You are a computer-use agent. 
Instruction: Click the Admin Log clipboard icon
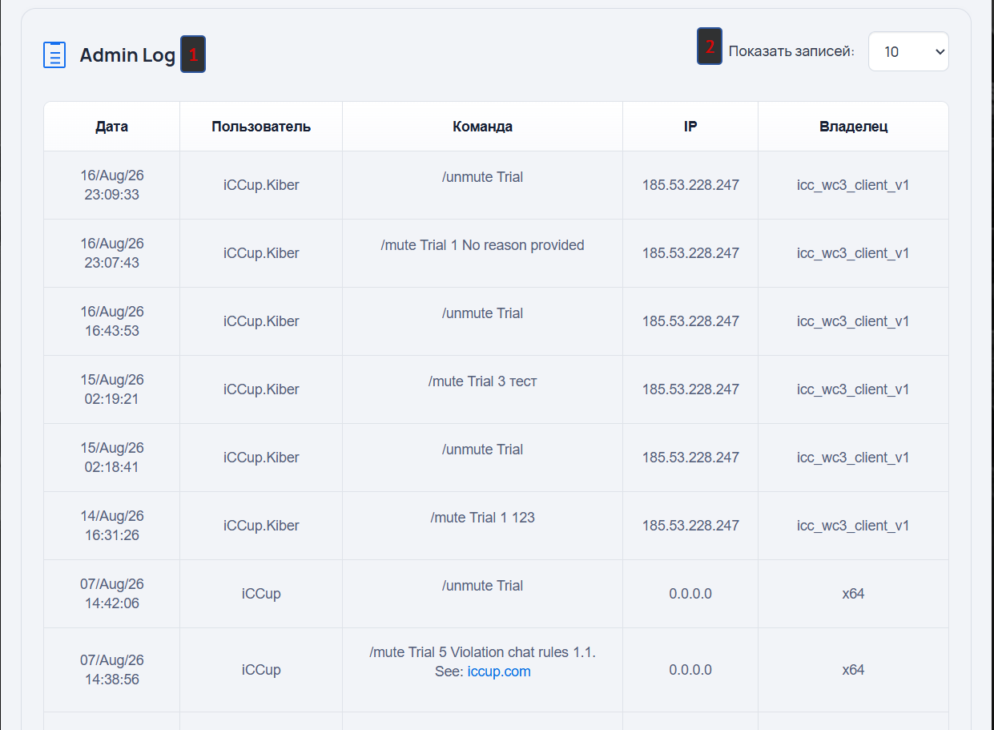(x=54, y=55)
